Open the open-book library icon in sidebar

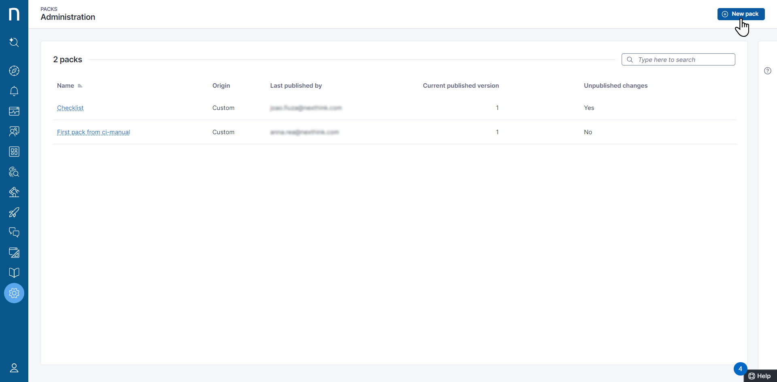pos(14,273)
